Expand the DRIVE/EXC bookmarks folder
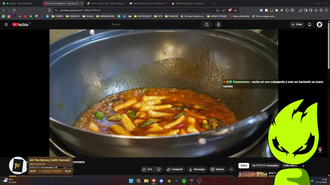330x185 pixels. 73,16
